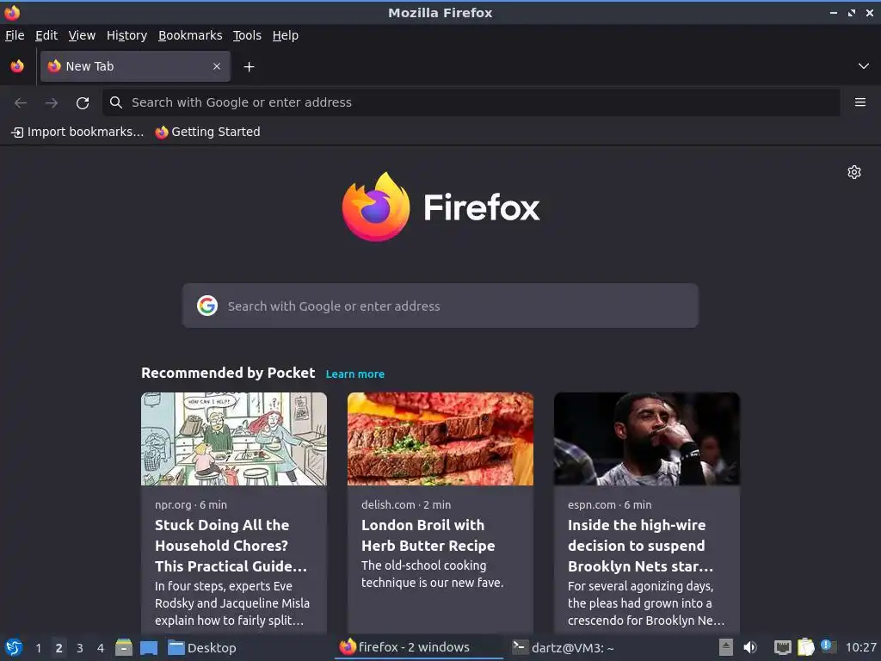Open the update notifier tray icon
This screenshot has height=661, width=881.
pos(828,646)
